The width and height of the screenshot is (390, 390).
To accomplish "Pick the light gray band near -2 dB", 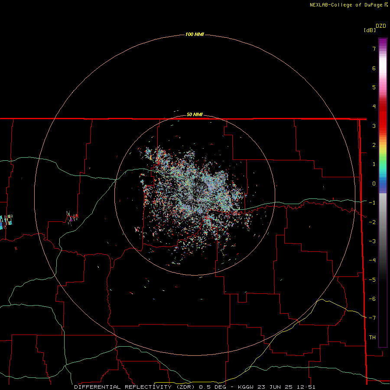I will pyautogui.click(x=383, y=219).
